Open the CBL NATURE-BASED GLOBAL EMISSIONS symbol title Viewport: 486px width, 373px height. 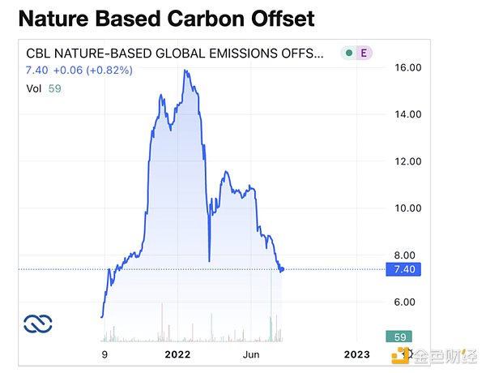tap(174, 54)
